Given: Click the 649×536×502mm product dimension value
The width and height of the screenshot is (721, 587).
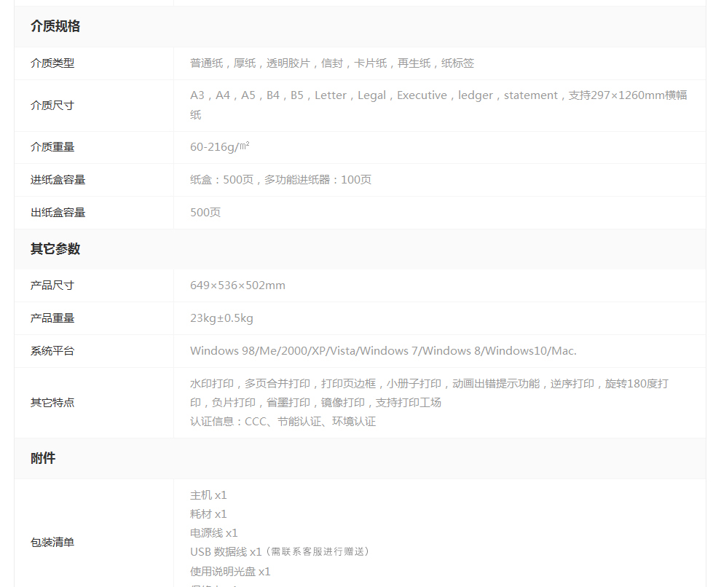Looking at the screenshot, I should [237, 285].
